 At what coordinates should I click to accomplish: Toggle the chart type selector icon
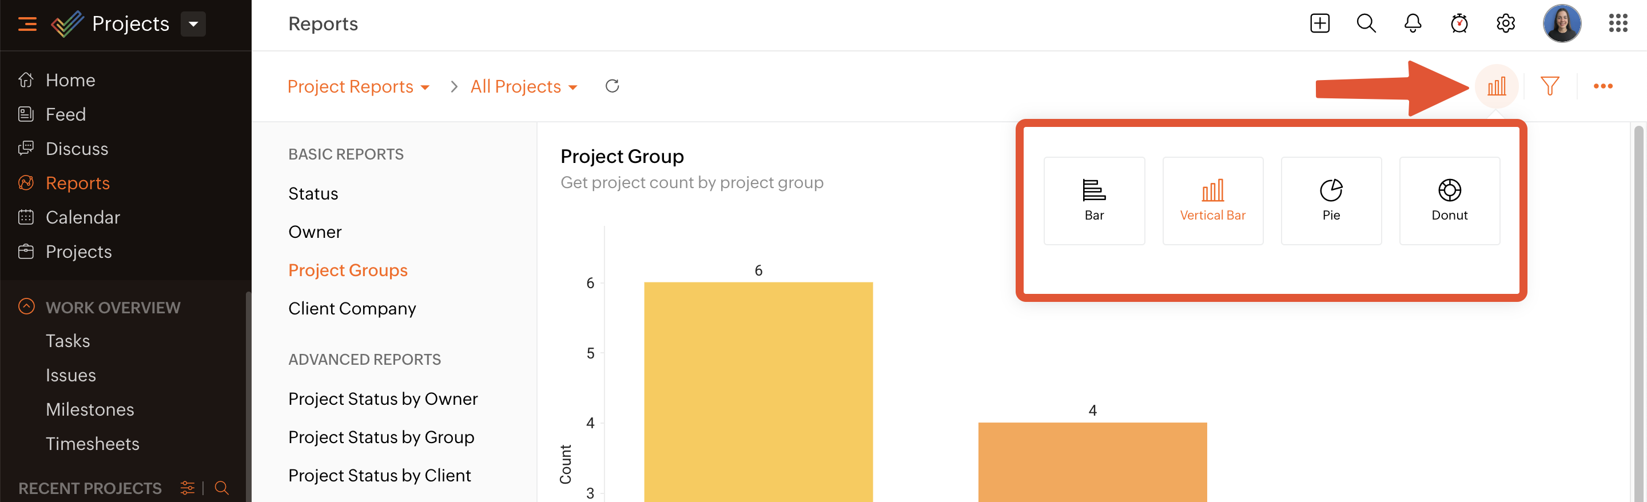pyautogui.click(x=1496, y=86)
